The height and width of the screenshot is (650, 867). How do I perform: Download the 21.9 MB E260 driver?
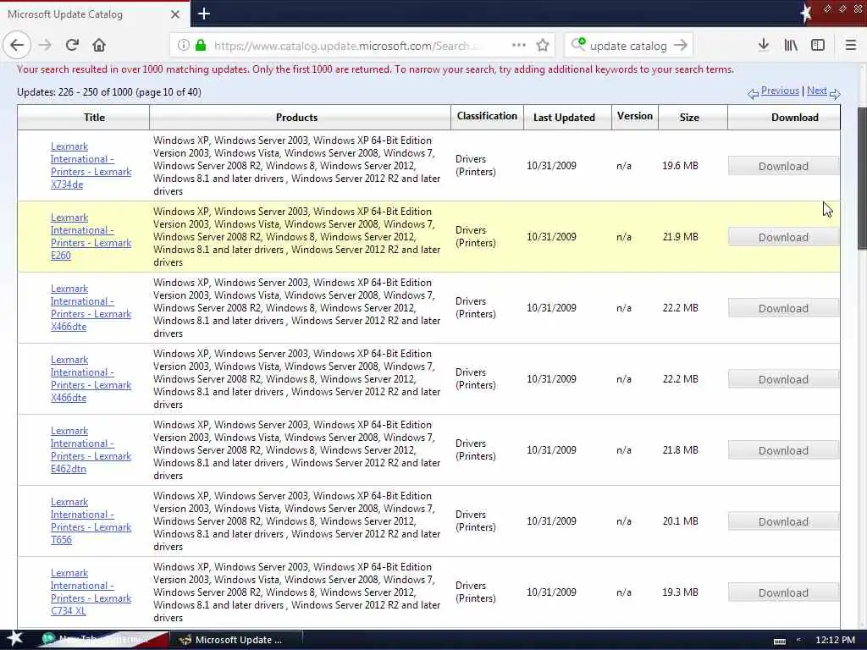pos(783,237)
